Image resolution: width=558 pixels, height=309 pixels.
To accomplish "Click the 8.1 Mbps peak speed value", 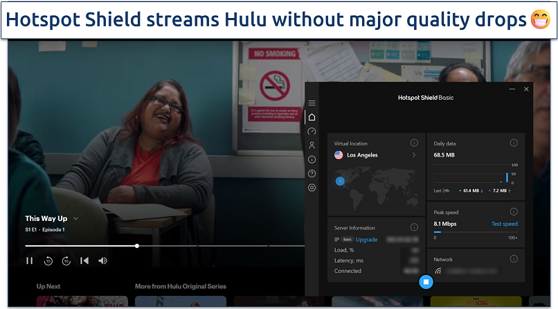I will pos(445,224).
